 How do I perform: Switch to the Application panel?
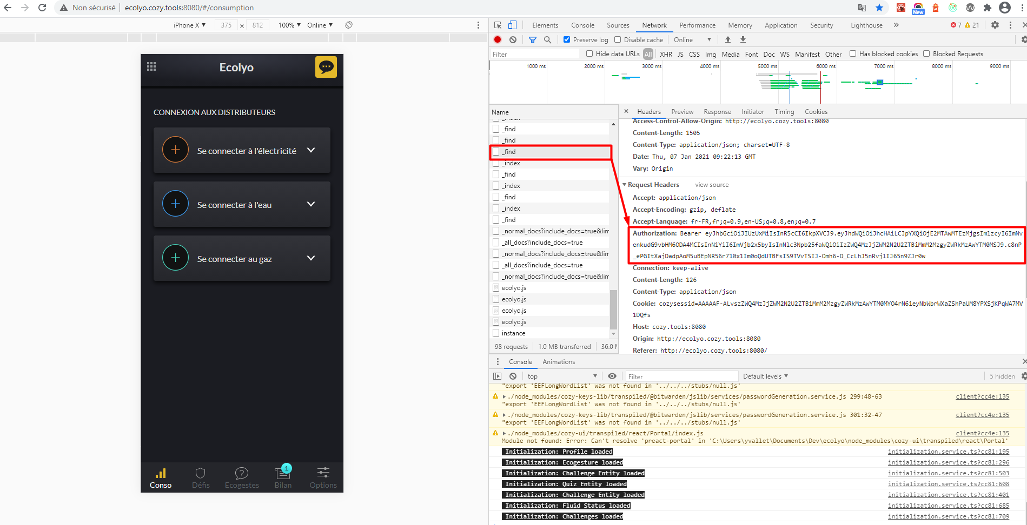point(781,25)
